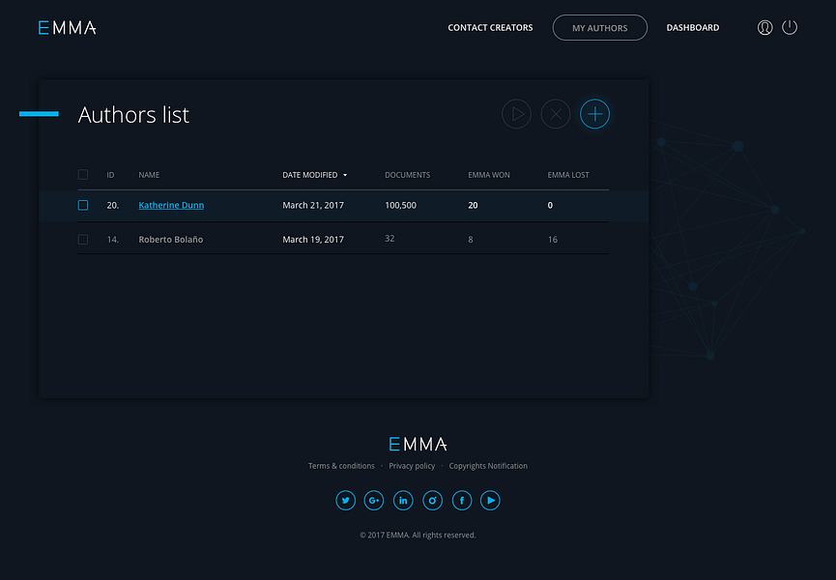The width and height of the screenshot is (836, 580).
Task: Check the checkbox beside Katherine Dunn
Action: (82, 205)
